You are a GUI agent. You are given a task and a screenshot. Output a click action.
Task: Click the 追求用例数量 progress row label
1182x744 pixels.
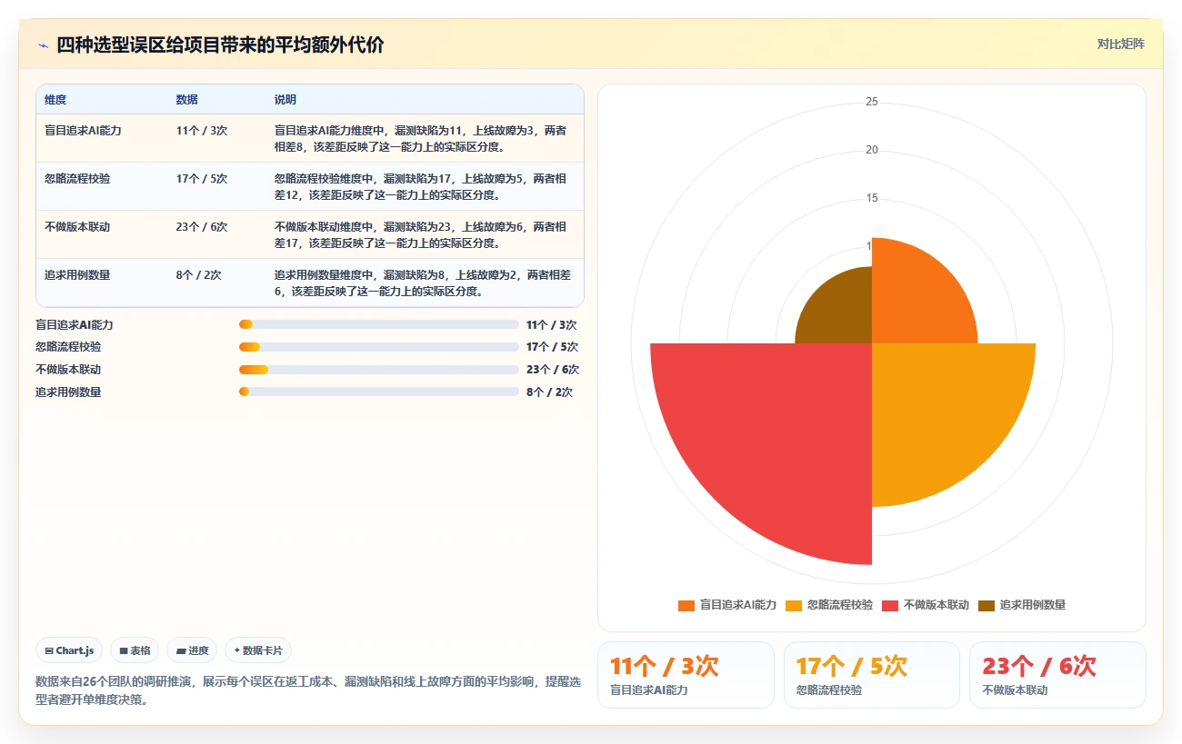[68, 392]
